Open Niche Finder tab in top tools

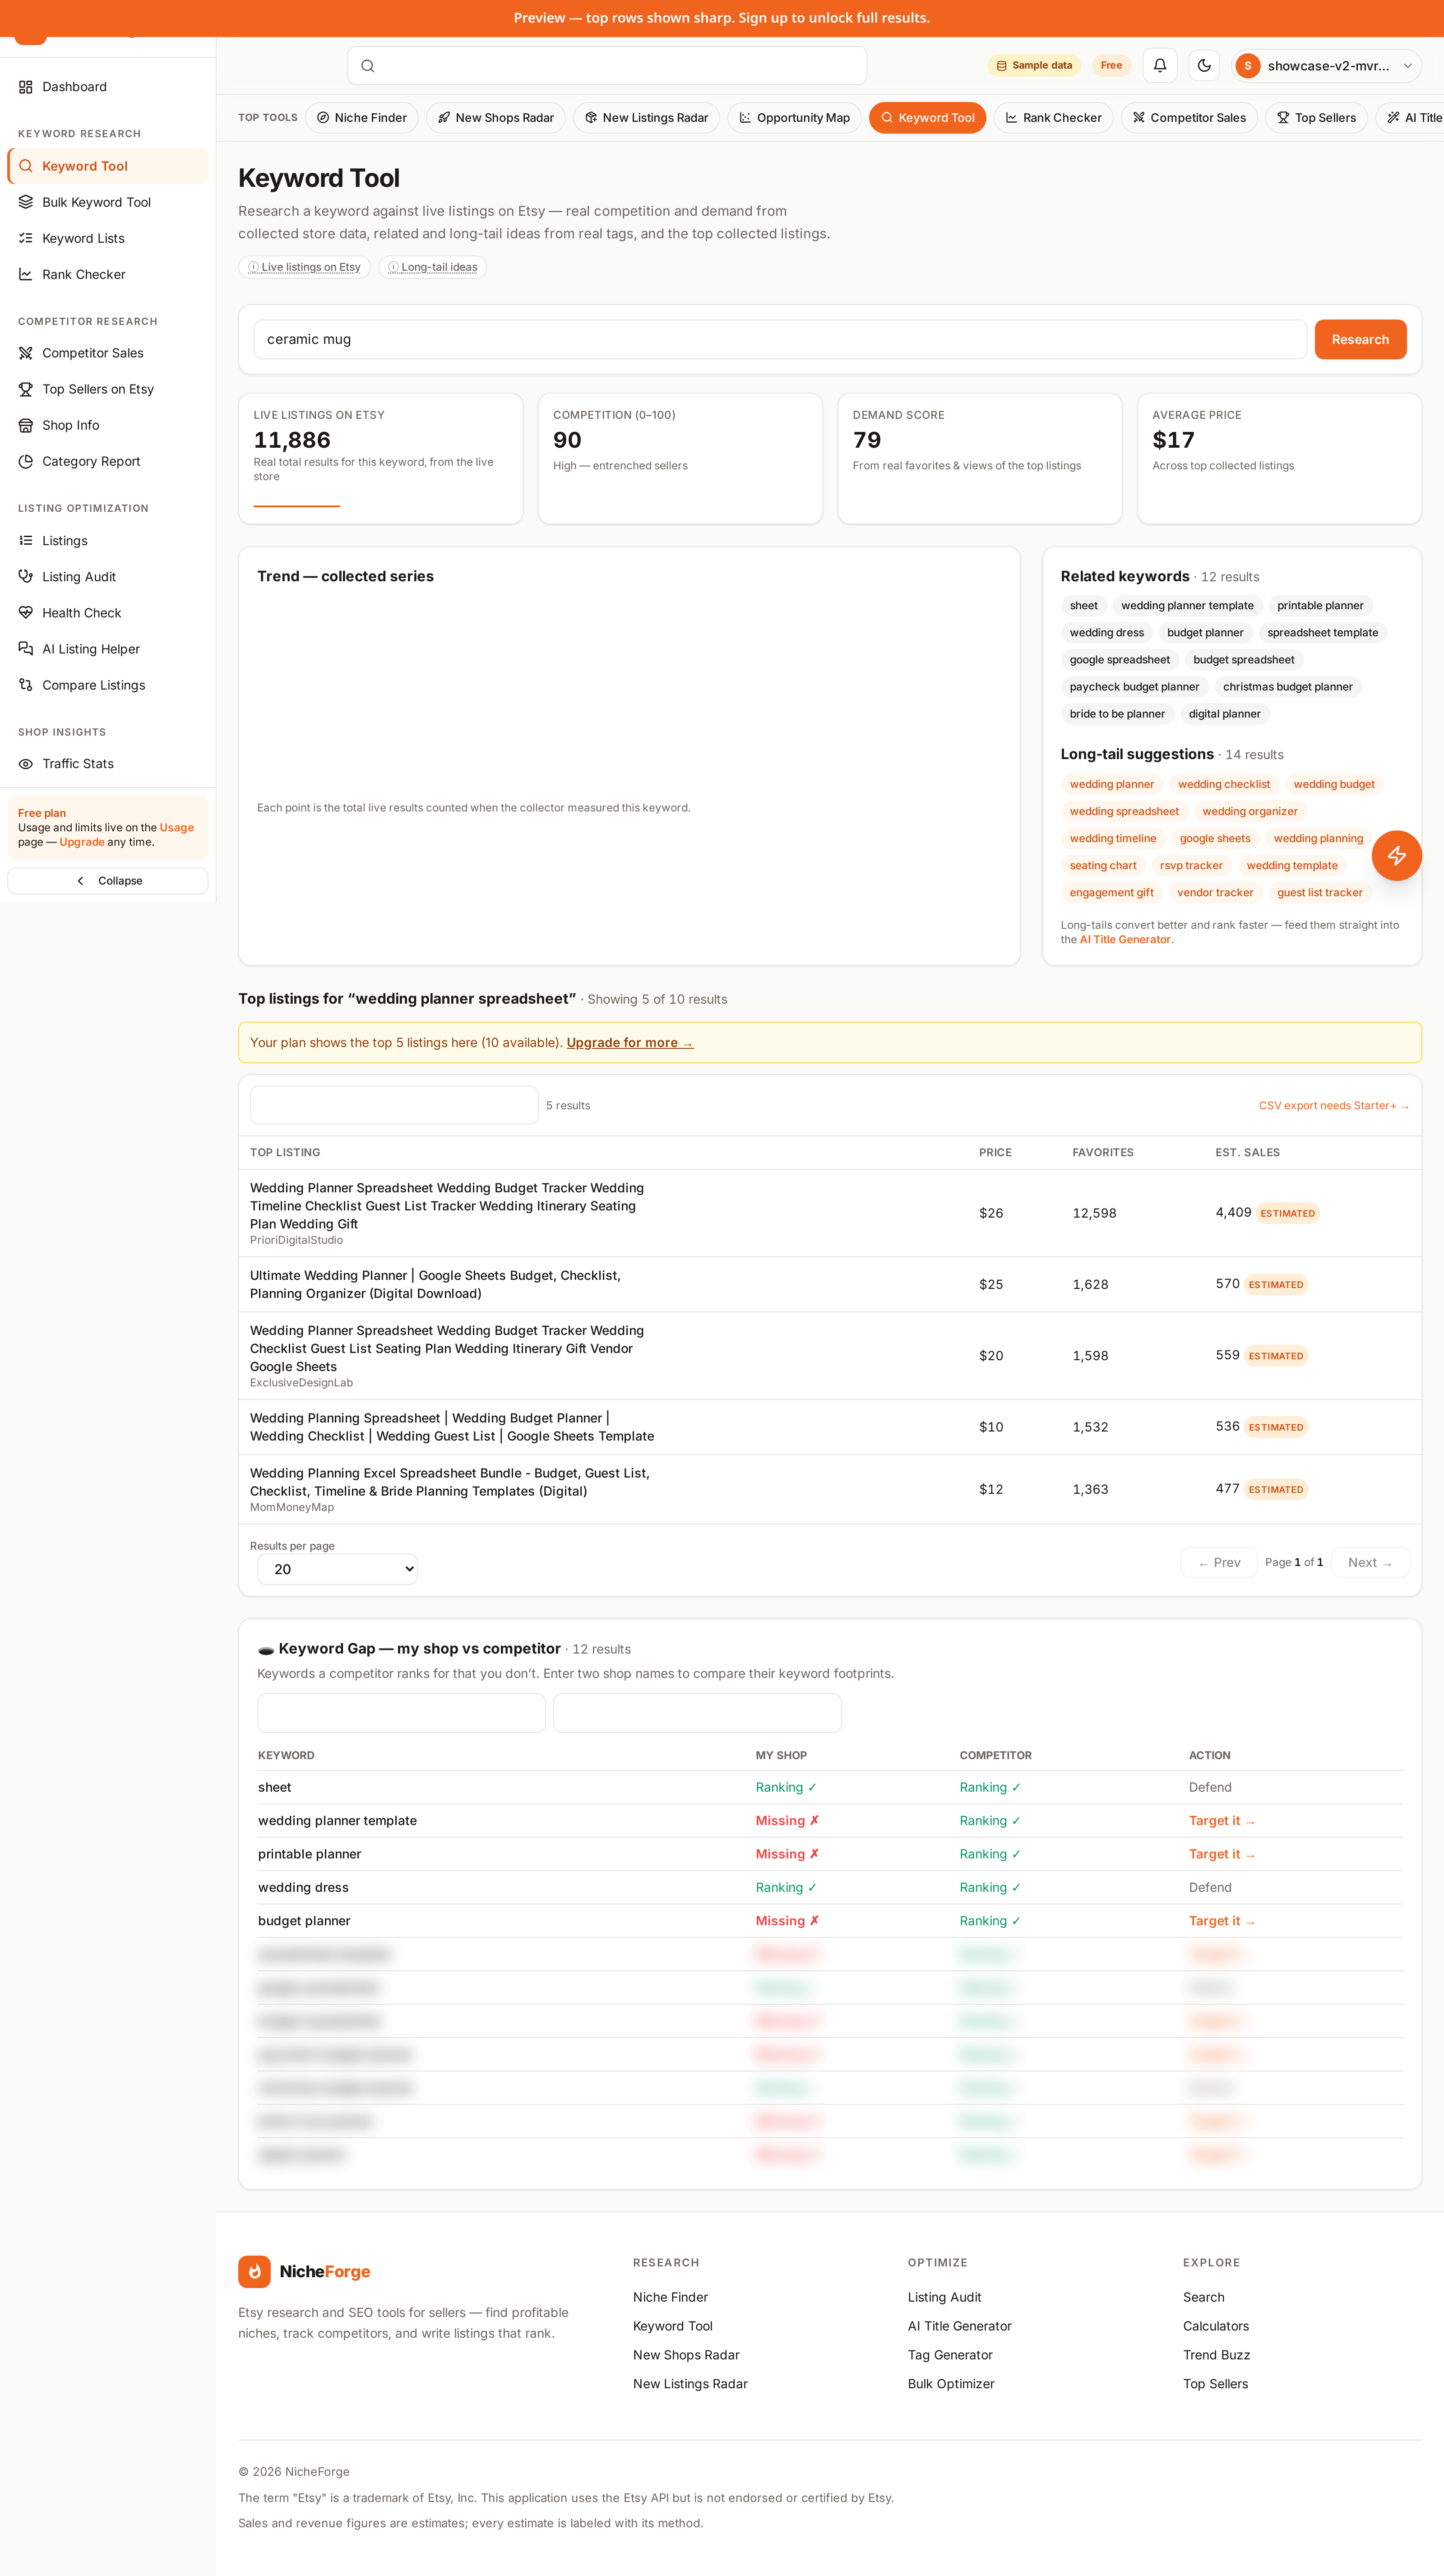click(362, 118)
